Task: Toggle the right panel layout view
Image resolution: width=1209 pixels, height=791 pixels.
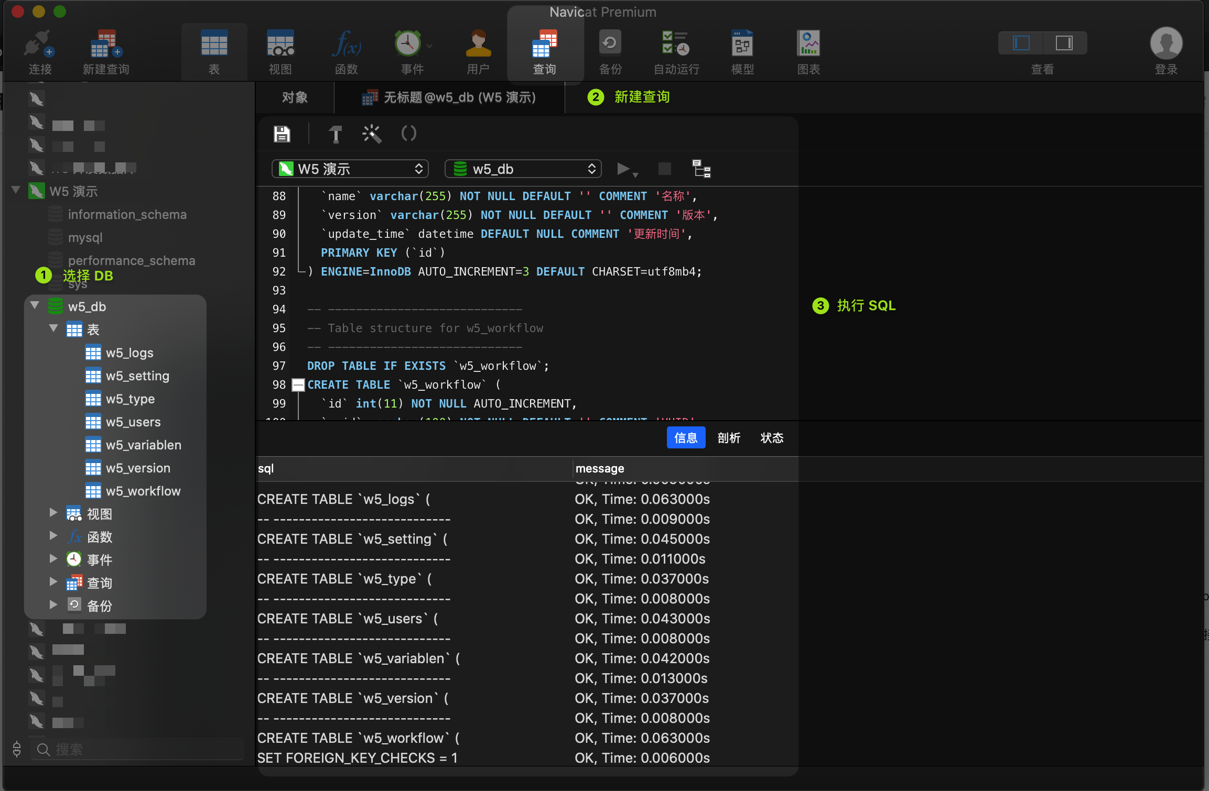Action: pyautogui.click(x=1065, y=43)
